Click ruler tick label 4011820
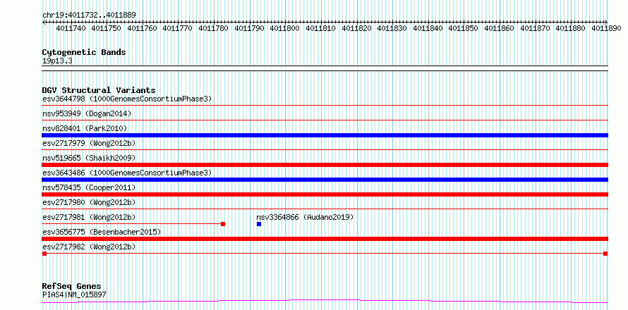628x310 pixels. (x=356, y=28)
